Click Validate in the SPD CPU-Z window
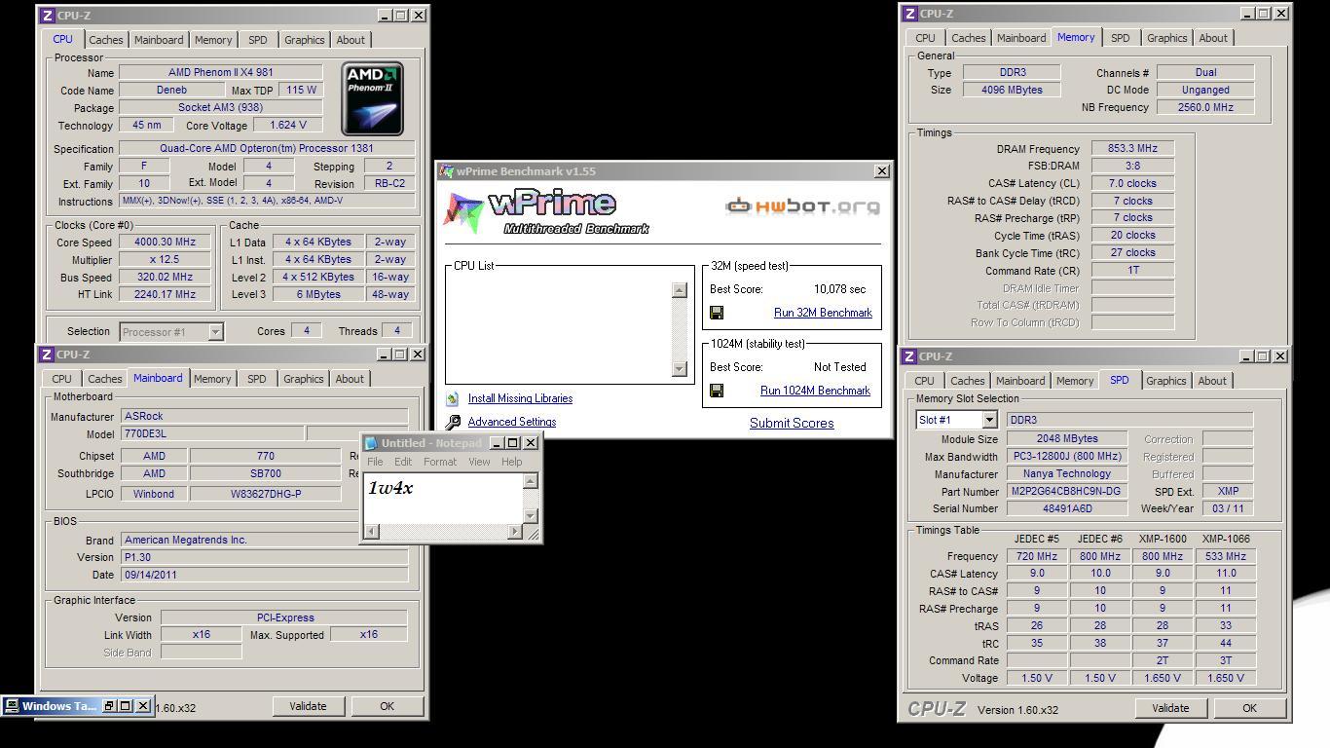Image resolution: width=1330 pixels, height=748 pixels. (x=1169, y=708)
